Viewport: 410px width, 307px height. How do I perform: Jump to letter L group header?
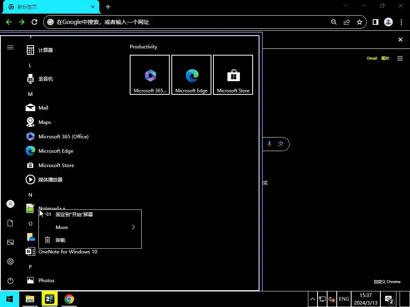[x=30, y=65]
